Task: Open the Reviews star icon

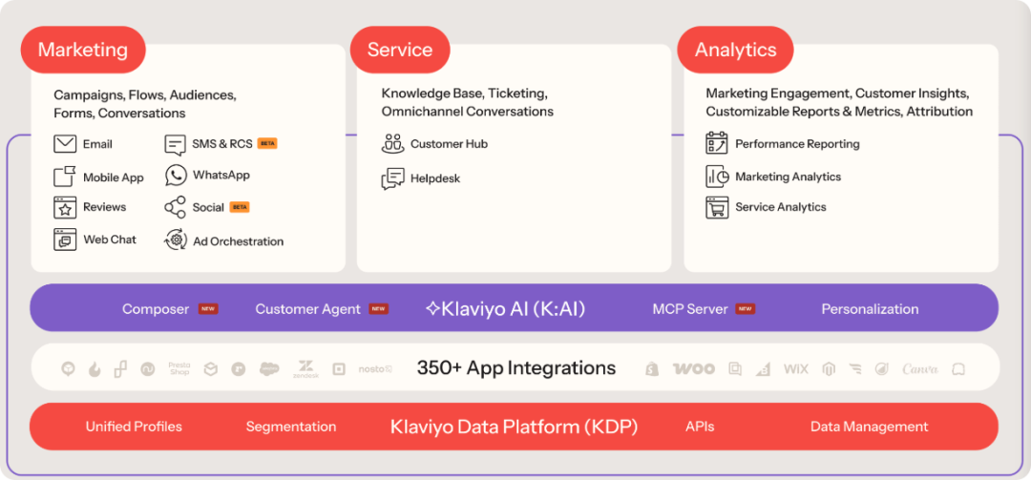Action: pos(65,207)
